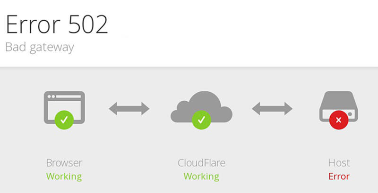378x193 pixels.
Task: Click the two dots in browser icon
Action: 52,96
